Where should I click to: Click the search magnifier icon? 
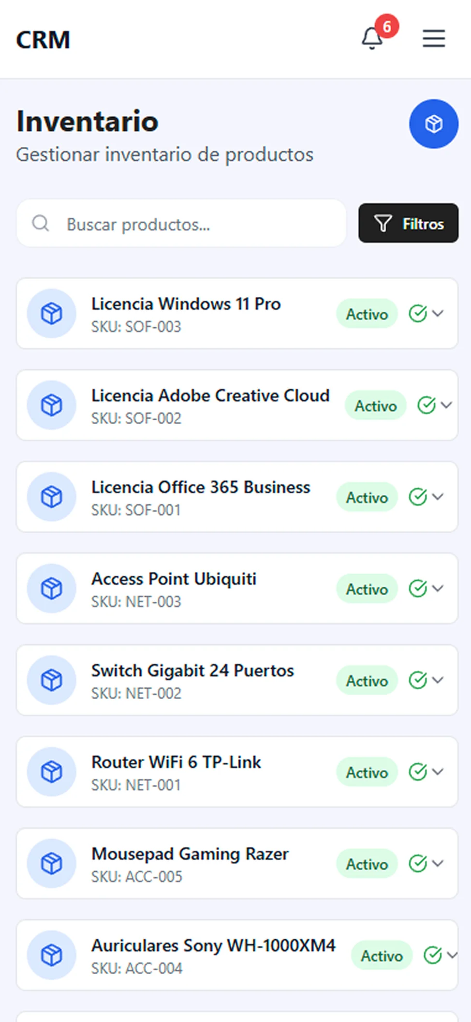coord(41,224)
